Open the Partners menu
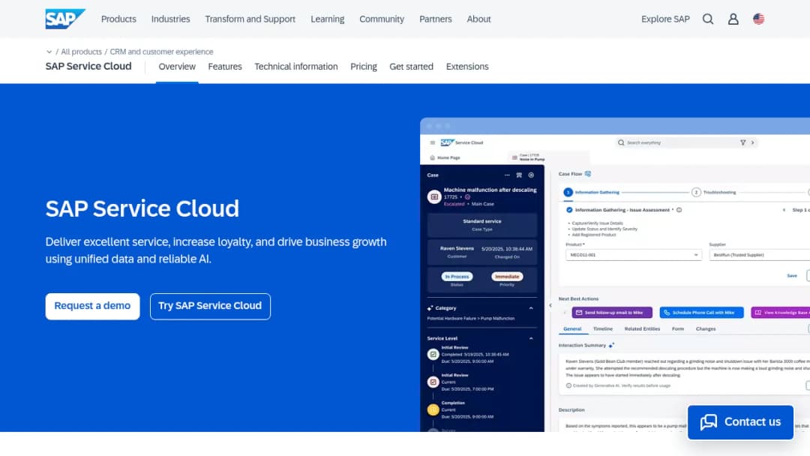 pos(435,19)
